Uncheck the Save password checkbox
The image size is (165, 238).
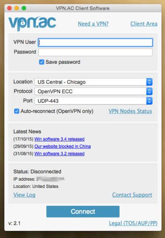(x=41, y=62)
